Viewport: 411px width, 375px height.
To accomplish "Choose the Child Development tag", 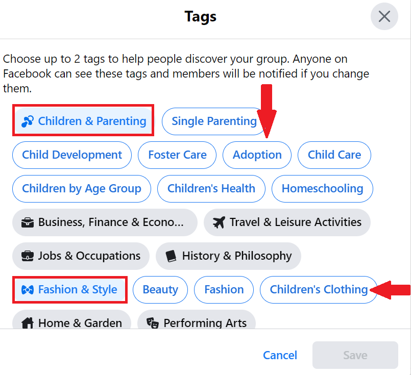I will point(72,155).
